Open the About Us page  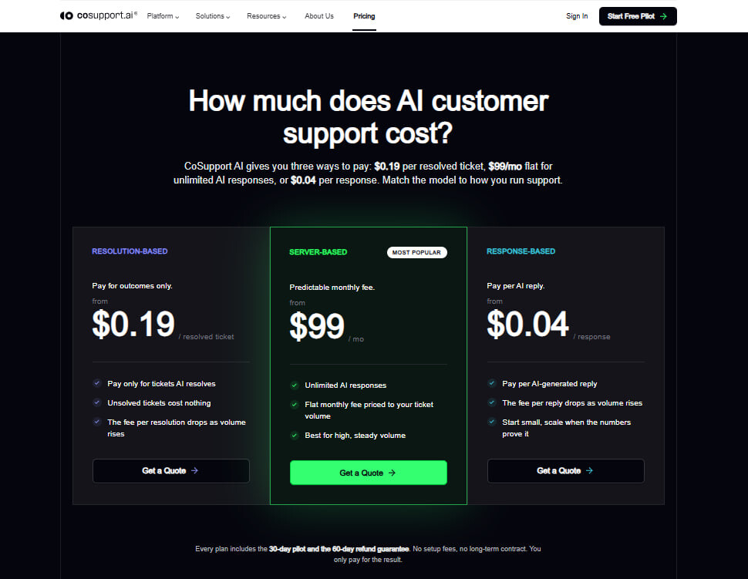(x=319, y=16)
